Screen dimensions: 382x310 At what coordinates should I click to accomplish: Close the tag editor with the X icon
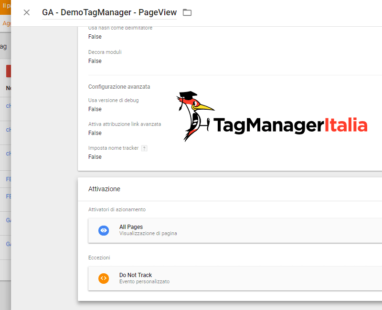coord(27,12)
